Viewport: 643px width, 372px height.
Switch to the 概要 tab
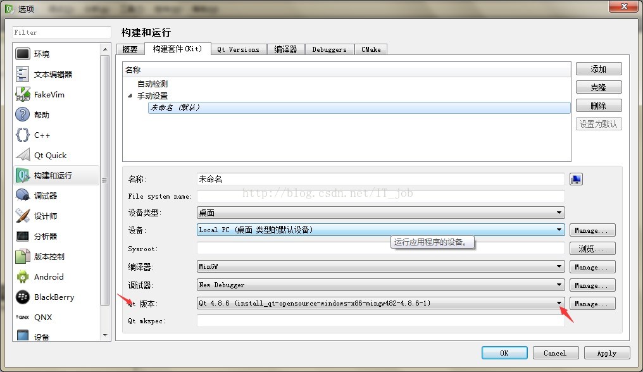[130, 49]
